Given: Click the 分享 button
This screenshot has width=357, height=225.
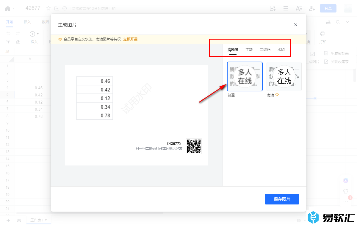Looking at the screenshot, I should pos(328,8).
